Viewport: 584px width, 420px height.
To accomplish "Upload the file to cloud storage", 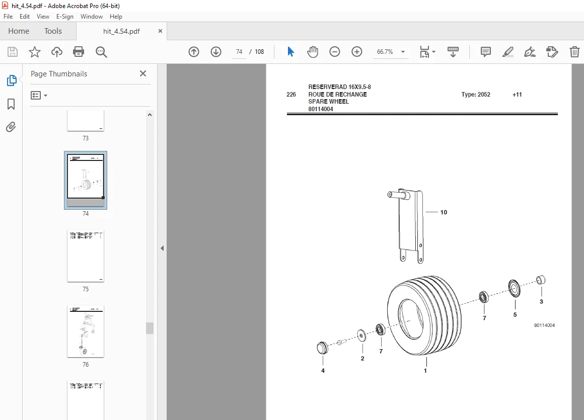I will pyautogui.click(x=56, y=52).
